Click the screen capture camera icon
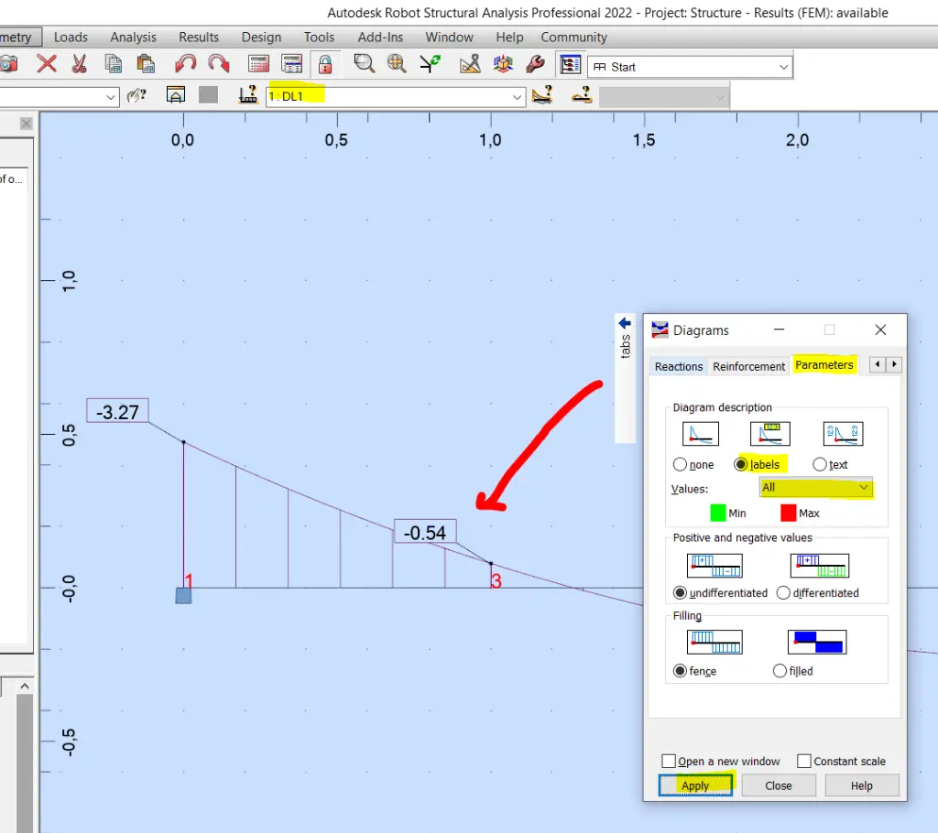The width and height of the screenshot is (938, 833). 8,63
